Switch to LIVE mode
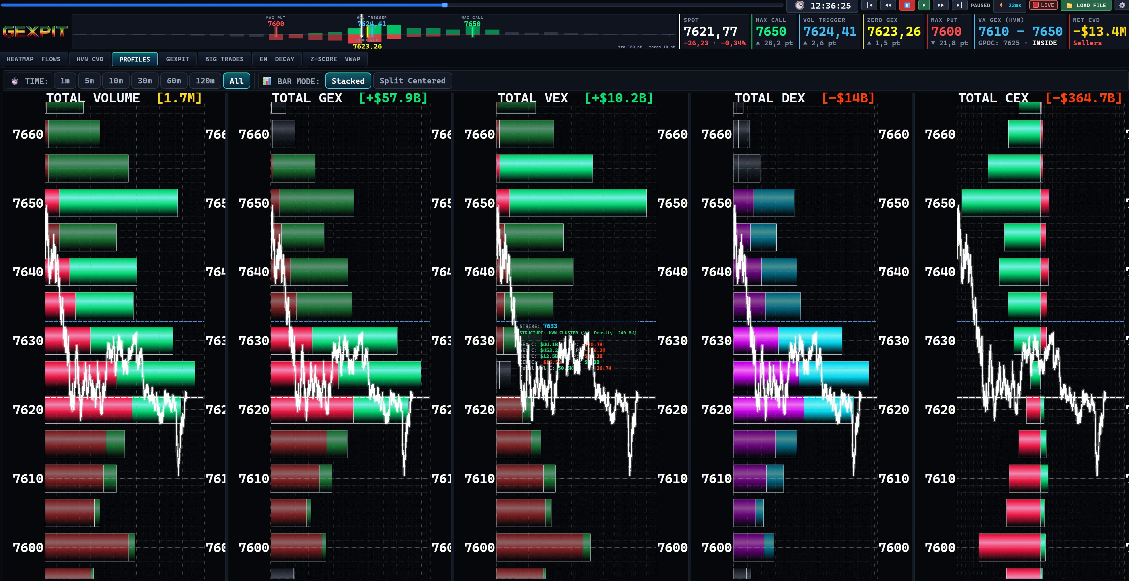 [x=1043, y=5]
